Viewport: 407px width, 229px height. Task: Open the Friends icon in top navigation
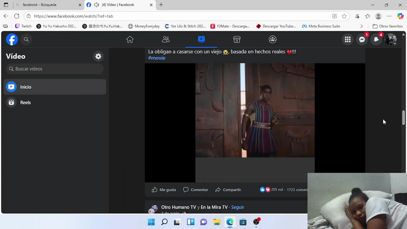[166, 39]
